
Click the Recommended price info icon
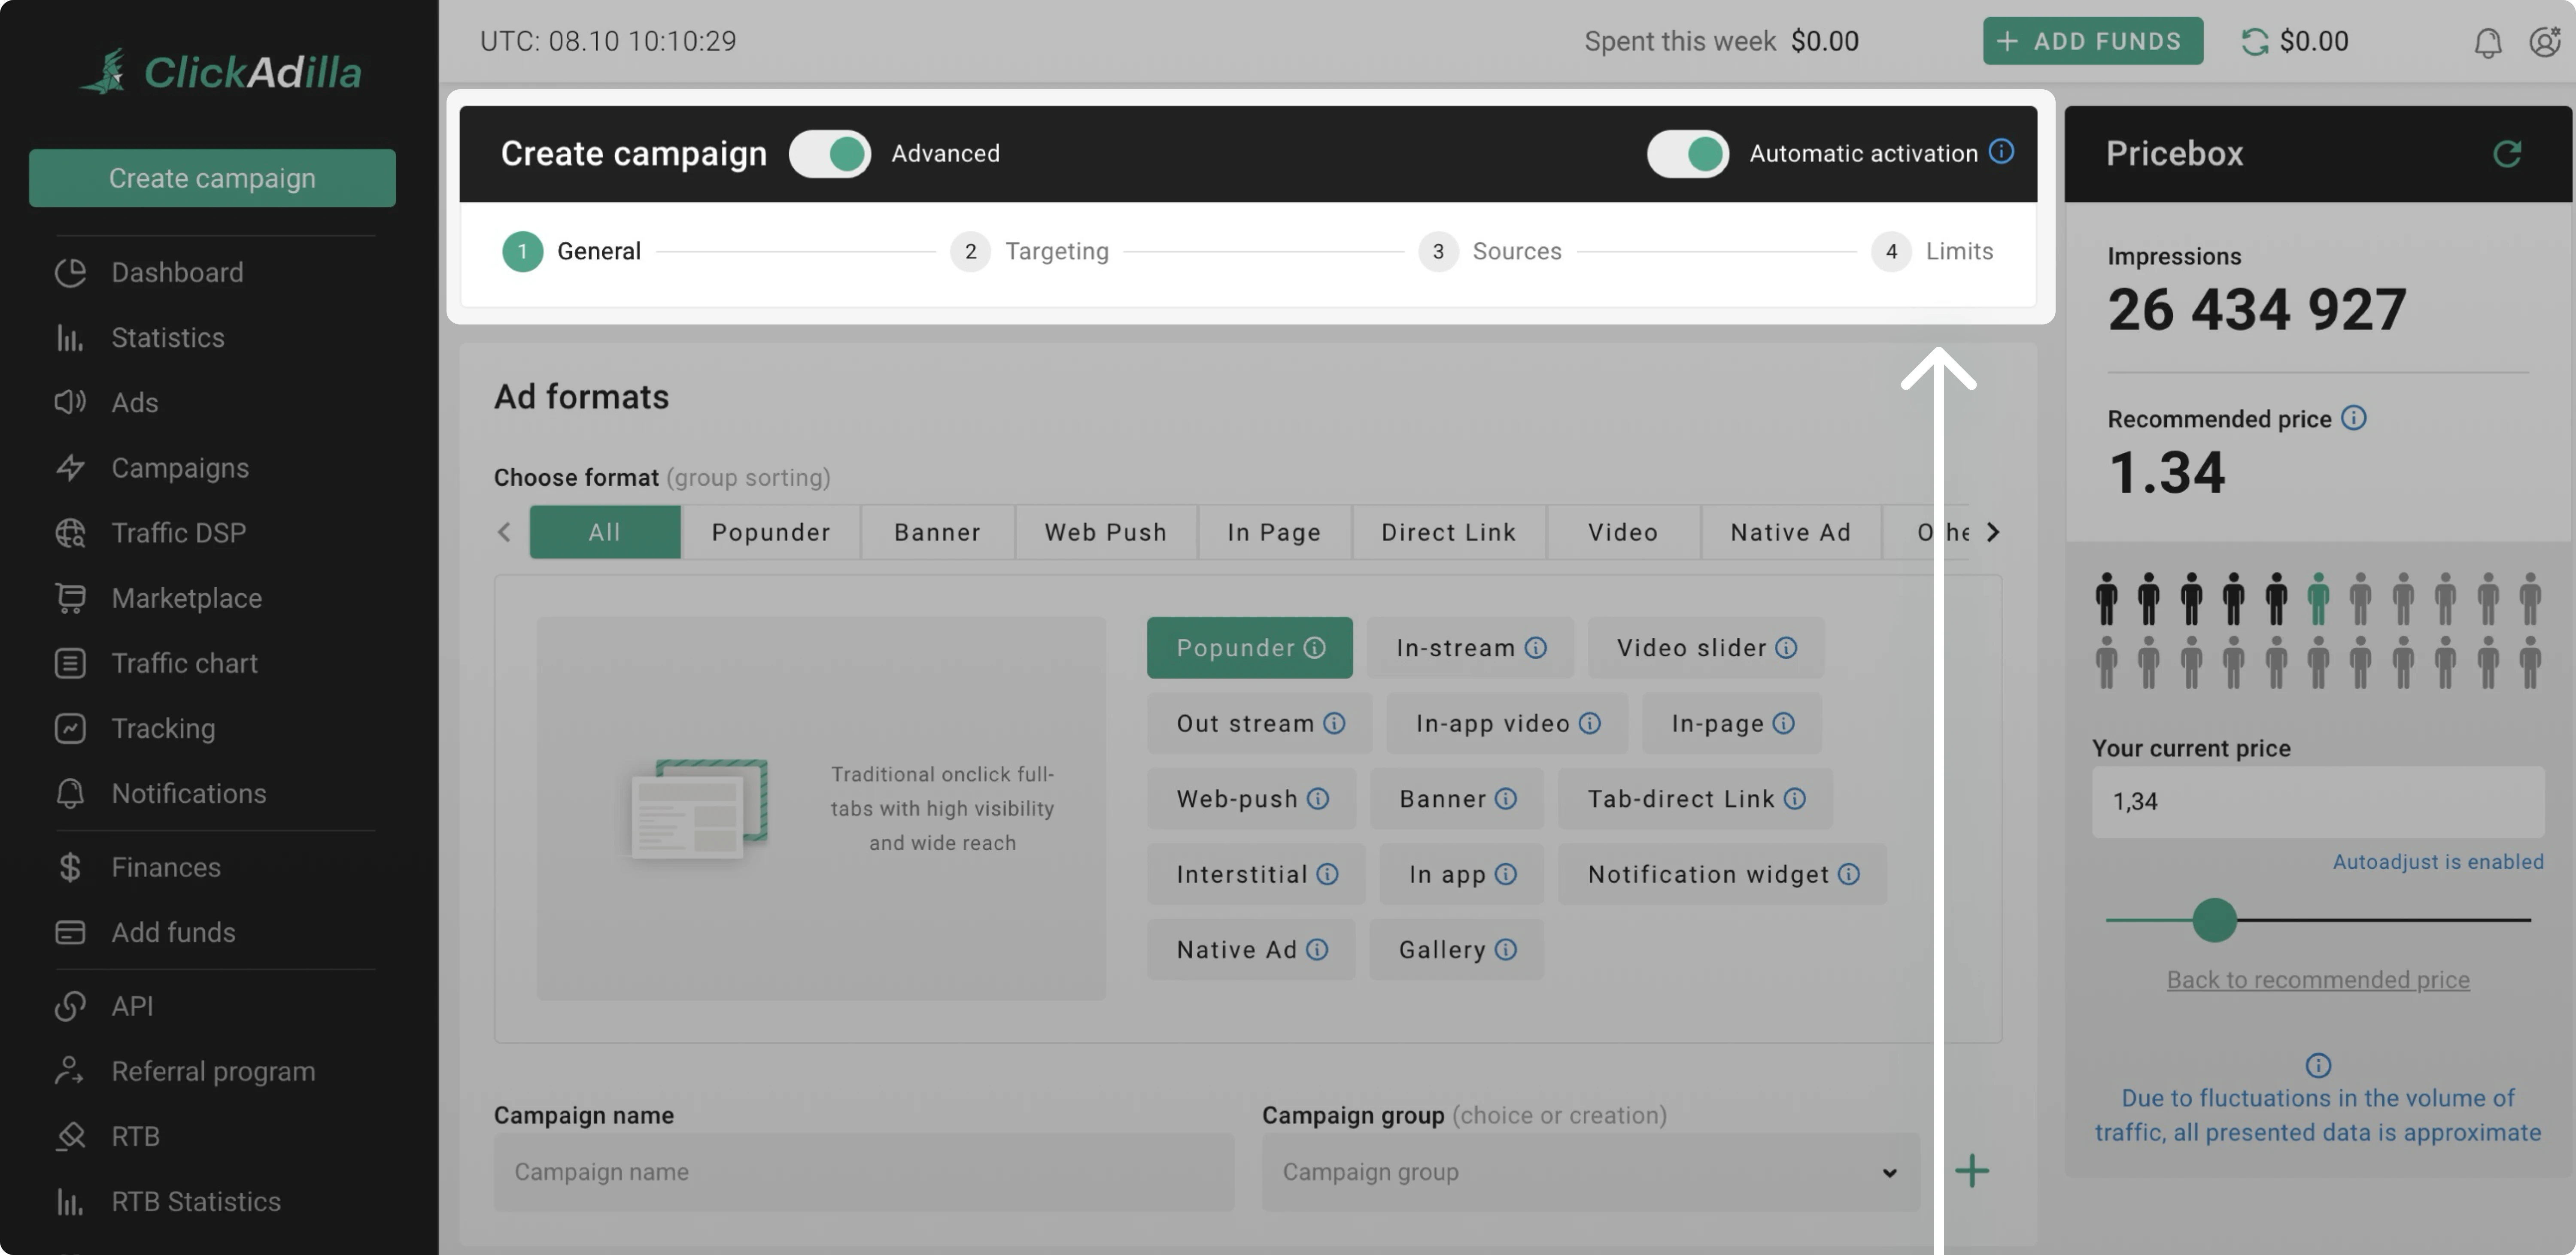pos(2353,418)
